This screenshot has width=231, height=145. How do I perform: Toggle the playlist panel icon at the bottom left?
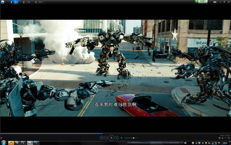pyautogui.click(x=1, y=138)
